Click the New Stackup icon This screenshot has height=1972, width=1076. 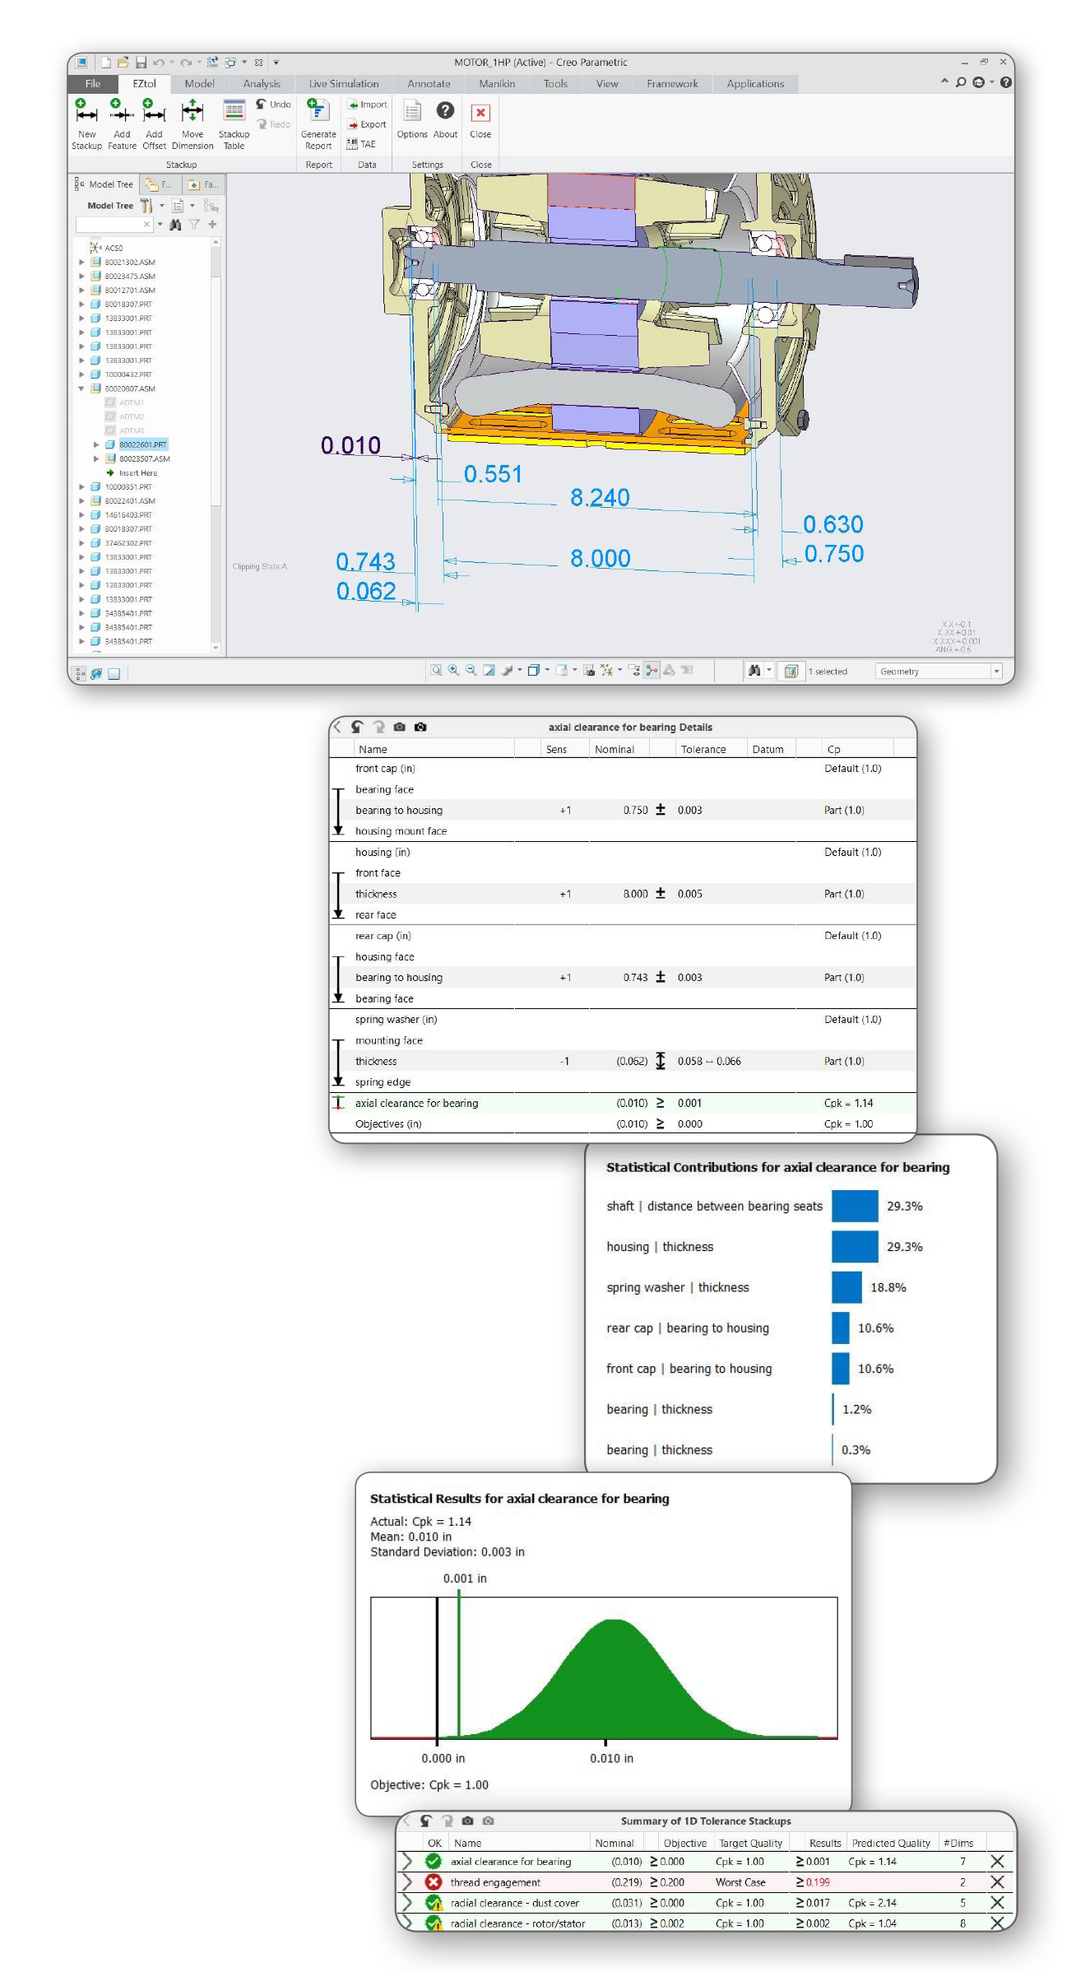tap(86, 110)
